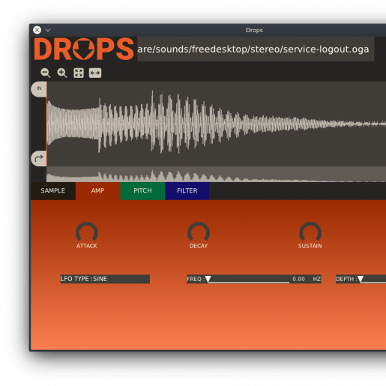This screenshot has height=386, width=386.
Task: Click the waveform minimap overview strip
Action: 216,175
